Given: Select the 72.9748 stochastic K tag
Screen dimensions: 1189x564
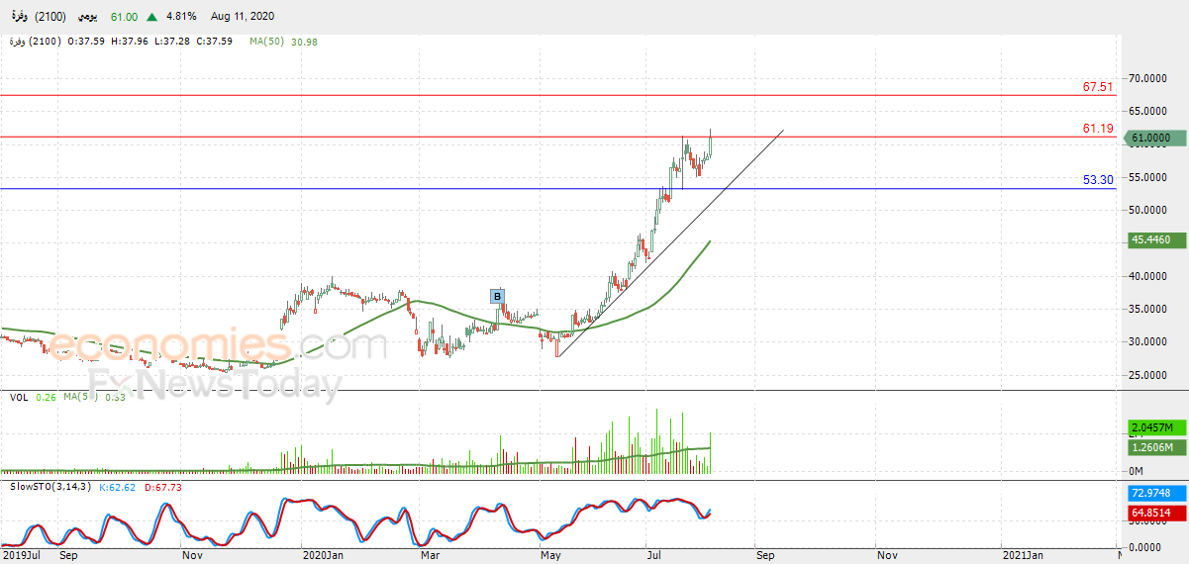Looking at the screenshot, I should pos(1157,493).
